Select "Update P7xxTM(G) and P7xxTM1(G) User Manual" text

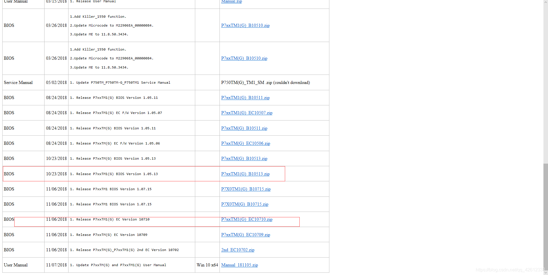coord(121,265)
